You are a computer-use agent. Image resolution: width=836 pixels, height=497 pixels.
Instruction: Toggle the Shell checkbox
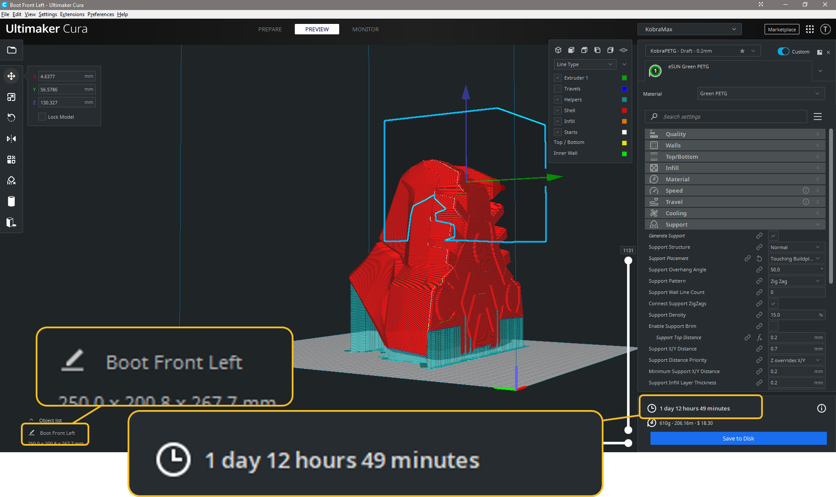tap(557, 110)
